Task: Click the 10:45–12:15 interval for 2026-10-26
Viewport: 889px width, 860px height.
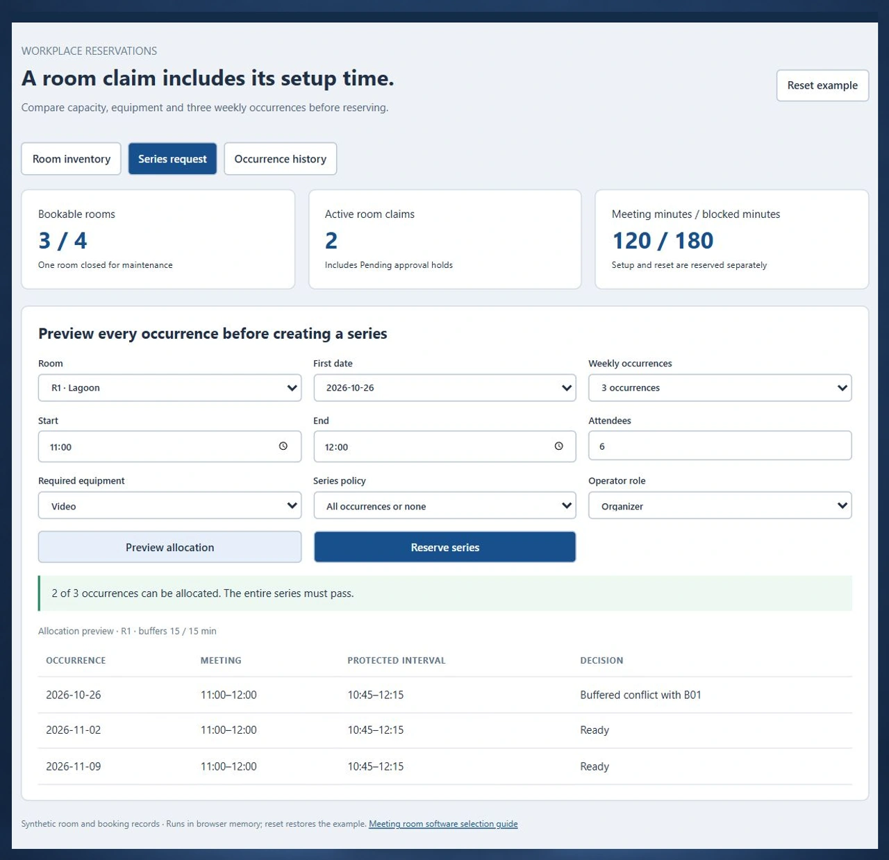Action: tap(376, 695)
